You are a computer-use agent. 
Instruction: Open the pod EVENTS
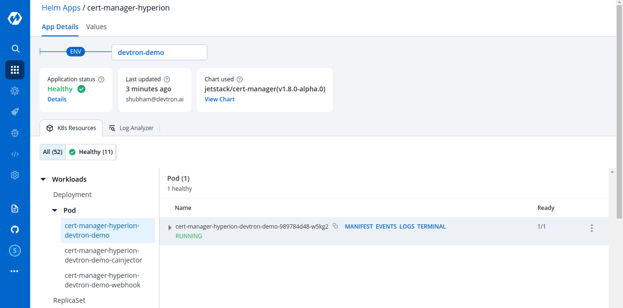coord(386,227)
